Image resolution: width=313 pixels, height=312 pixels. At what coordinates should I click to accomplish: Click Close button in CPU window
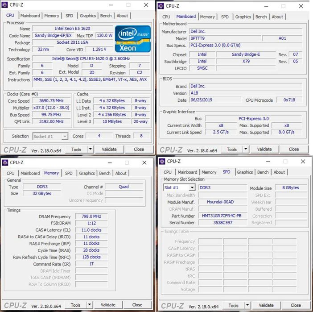pos(139,149)
